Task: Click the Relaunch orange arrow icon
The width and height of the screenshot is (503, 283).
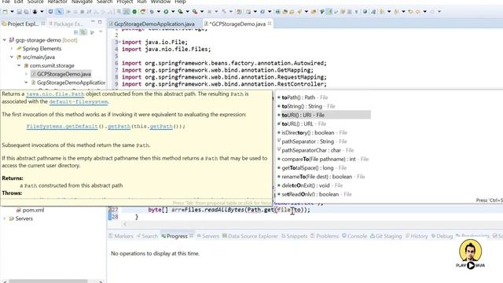Action: [x=143, y=12]
